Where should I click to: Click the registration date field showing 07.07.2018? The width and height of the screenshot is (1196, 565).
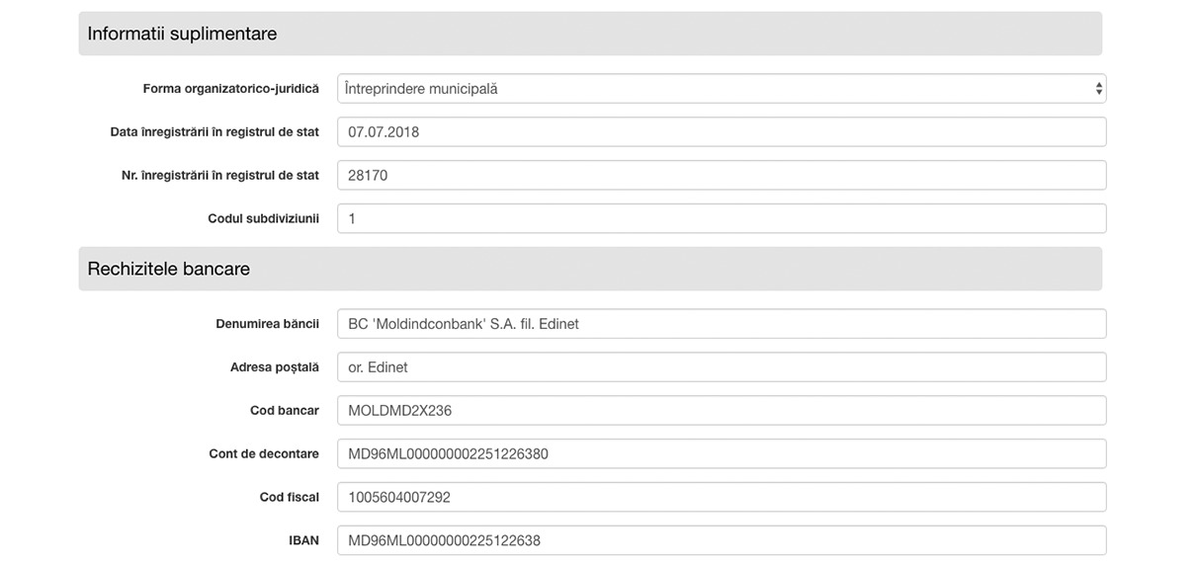click(x=722, y=132)
